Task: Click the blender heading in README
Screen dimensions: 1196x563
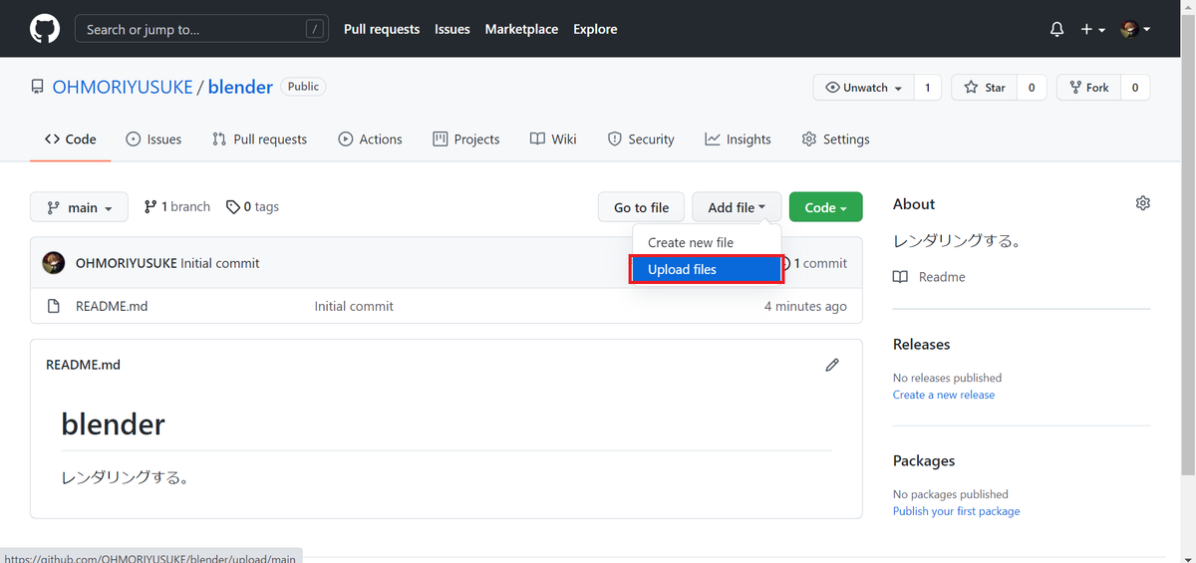Action: (113, 423)
